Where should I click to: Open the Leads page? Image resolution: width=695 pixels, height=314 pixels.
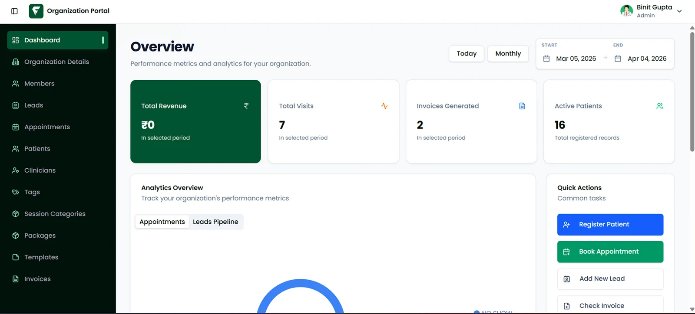tap(58, 105)
